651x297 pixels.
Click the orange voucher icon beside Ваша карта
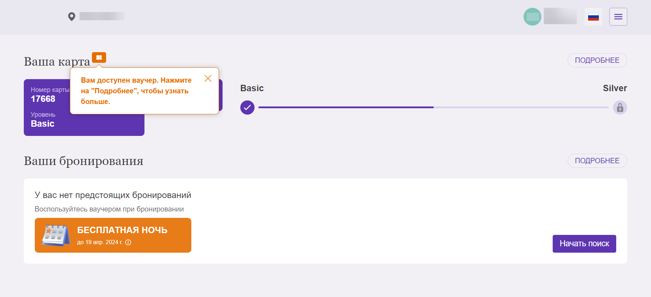[x=99, y=57]
